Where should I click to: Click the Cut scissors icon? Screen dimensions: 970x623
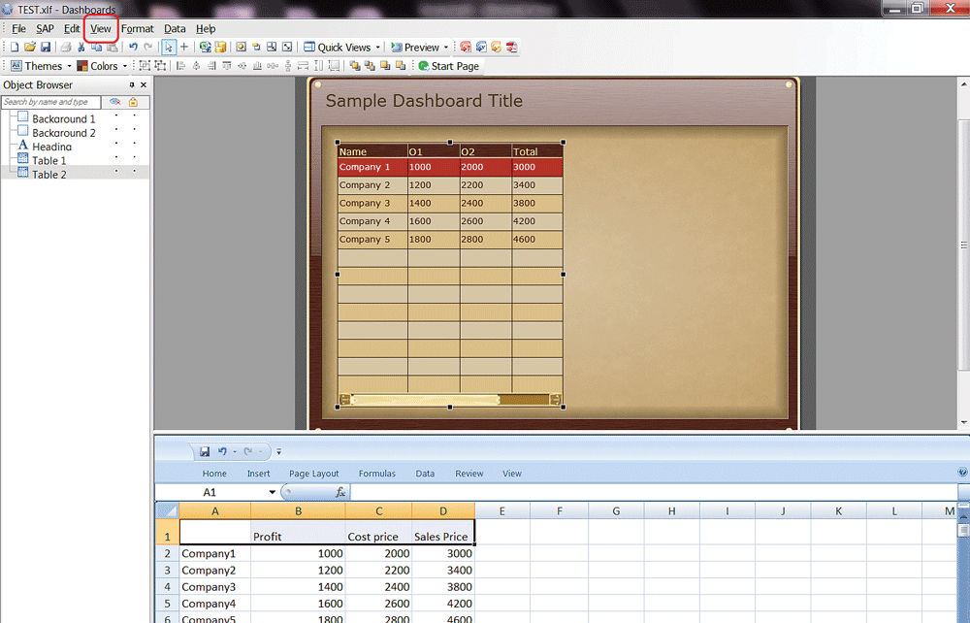pyautogui.click(x=81, y=48)
